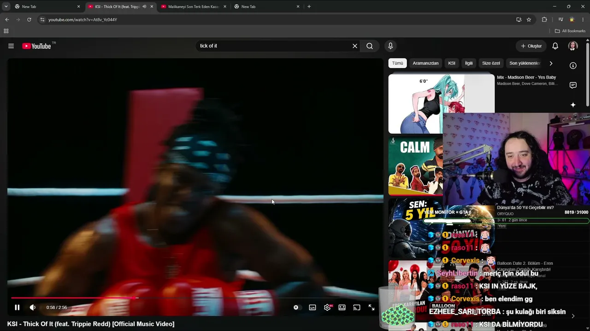The image size is (590, 331).
Task: Click the ORYQUO channel name
Action: click(x=505, y=214)
